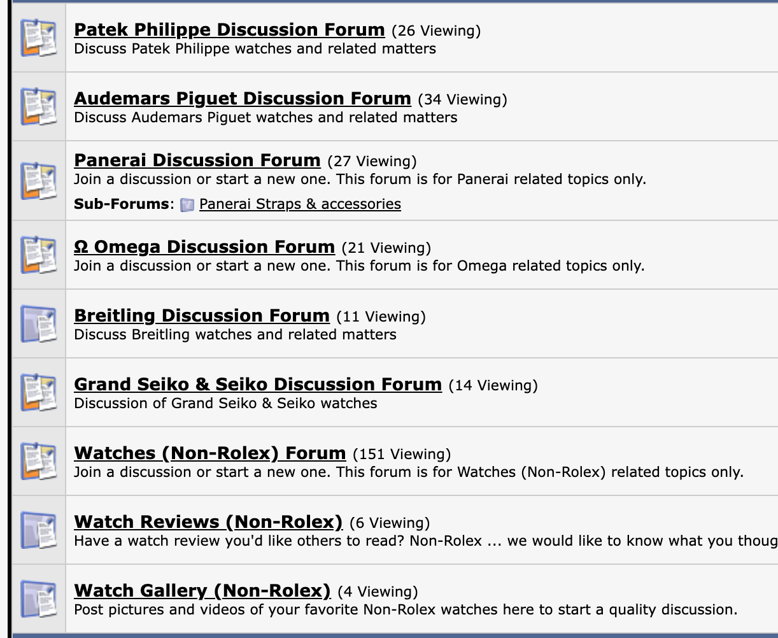The width and height of the screenshot is (778, 638).
Task: View the Watch Gallery (Non-Rolex)
Action: tap(202, 591)
